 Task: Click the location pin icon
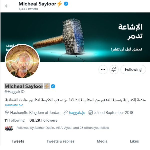tap(7, 113)
